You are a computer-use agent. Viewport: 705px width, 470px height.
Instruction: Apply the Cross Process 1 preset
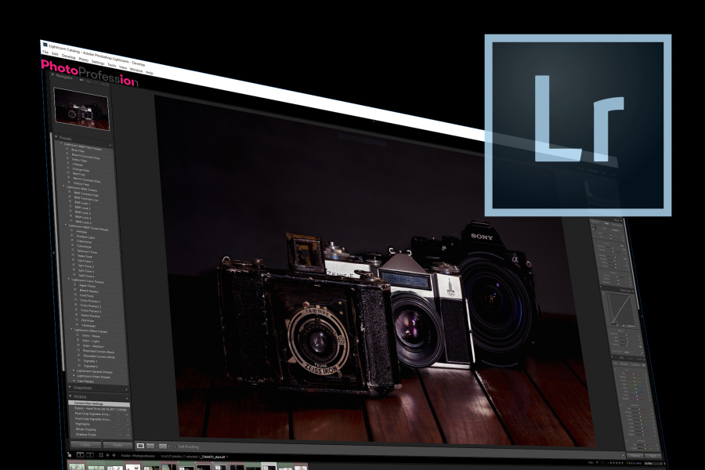[x=90, y=302]
